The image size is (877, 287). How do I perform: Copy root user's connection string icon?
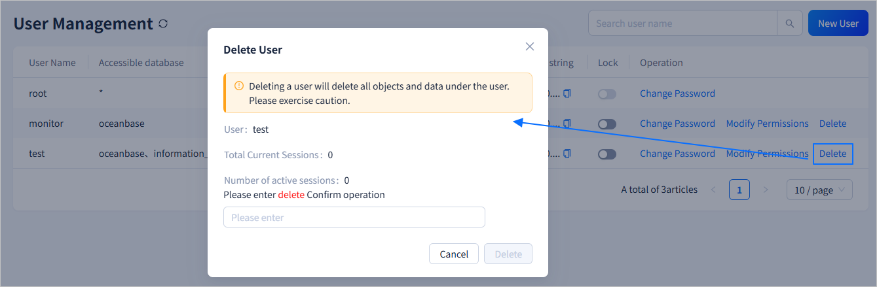[x=567, y=93]
